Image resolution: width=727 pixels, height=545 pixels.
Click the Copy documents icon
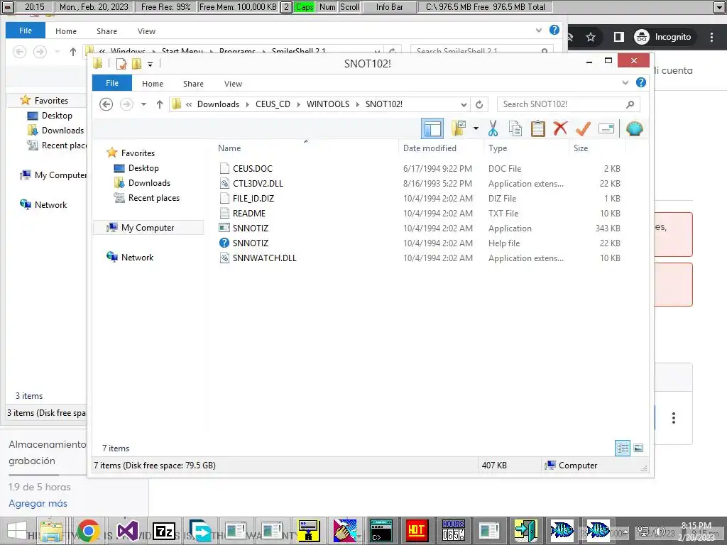click(515, 128)
